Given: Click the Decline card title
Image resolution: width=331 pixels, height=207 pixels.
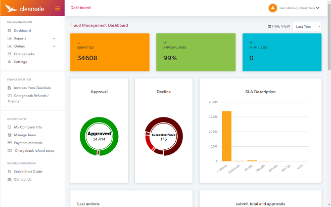Looking at the screenshot, I should pos(164,92).
